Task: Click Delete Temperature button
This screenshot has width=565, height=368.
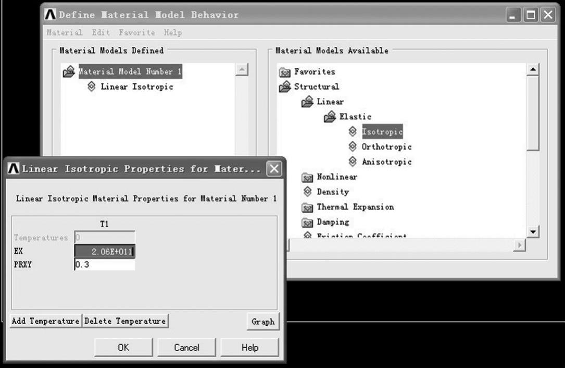Action: tap(125, 321)
